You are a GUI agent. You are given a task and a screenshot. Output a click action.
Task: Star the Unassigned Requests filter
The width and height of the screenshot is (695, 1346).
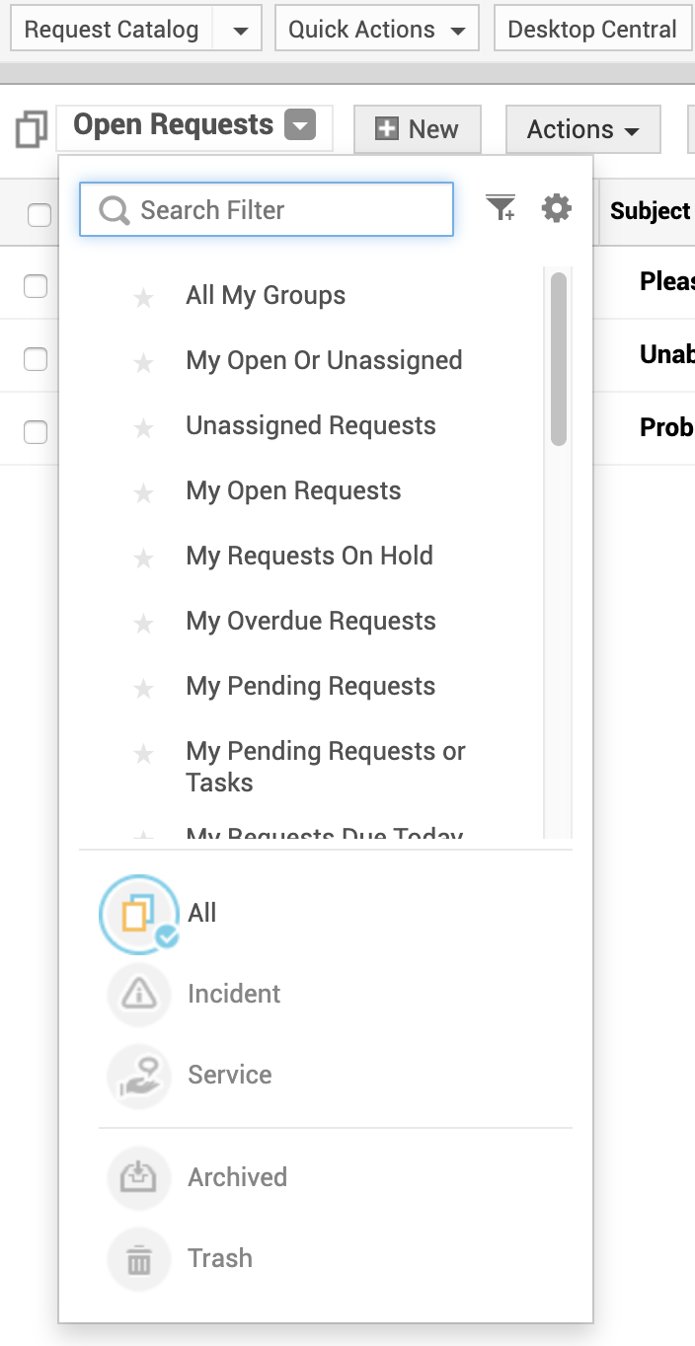point(144,427)
